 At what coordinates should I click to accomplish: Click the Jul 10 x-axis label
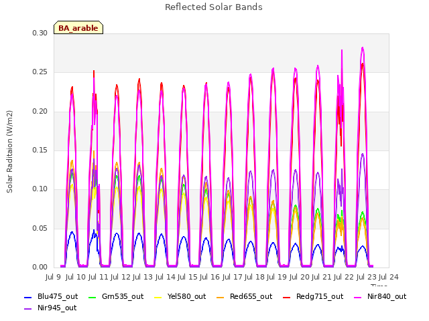(x=76, y=277)
